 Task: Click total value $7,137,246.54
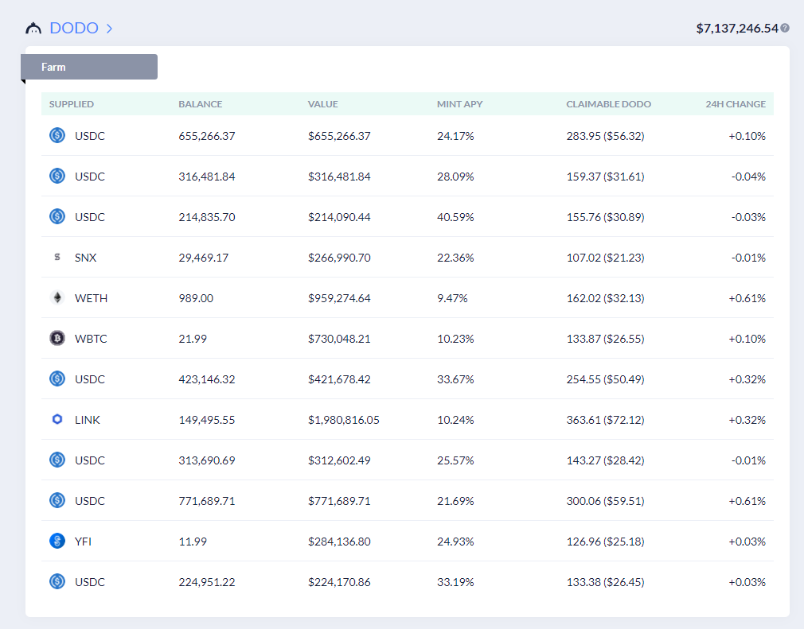click(737, 28)
